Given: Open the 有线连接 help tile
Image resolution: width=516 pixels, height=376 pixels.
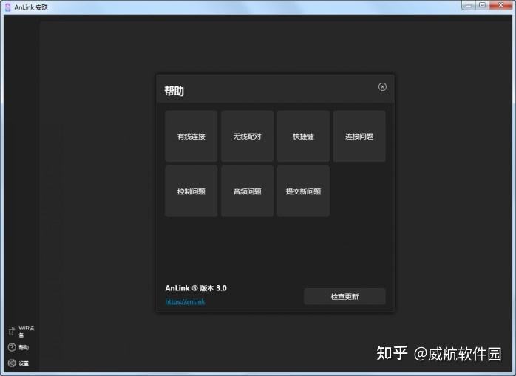Looking at the screenshot, I should (x=191, y=136).
